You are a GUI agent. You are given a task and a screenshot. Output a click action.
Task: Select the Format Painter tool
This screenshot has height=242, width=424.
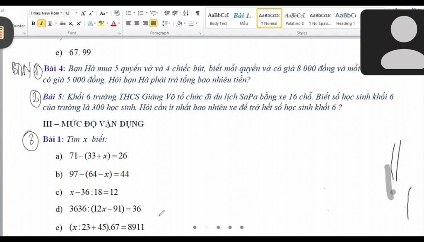(x=19, y=26)
